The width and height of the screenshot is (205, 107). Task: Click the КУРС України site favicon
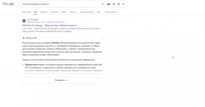[24, 21]
